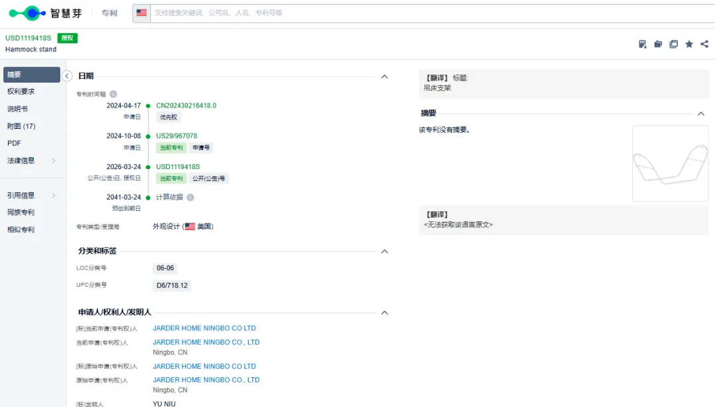Open standardized current assignee JARDER HOME NINGBO CO LTD
715x407 pixels.
[205, 328]
